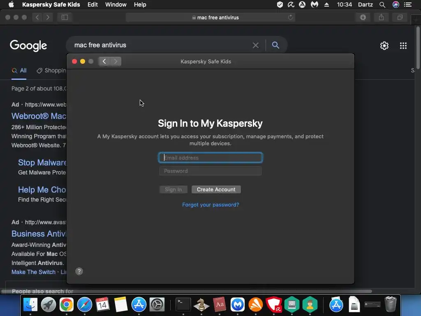Open Safari compass icon in Dock
421x316 pixels.
point(85,304)
